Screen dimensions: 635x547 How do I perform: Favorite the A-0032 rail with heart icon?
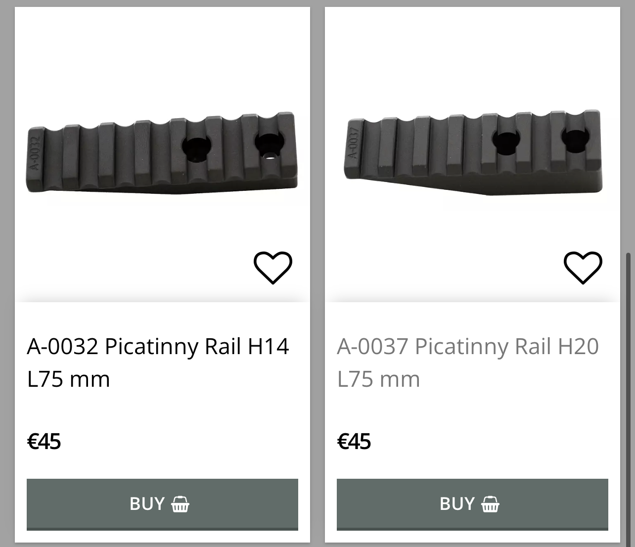[x=273, y=268]
